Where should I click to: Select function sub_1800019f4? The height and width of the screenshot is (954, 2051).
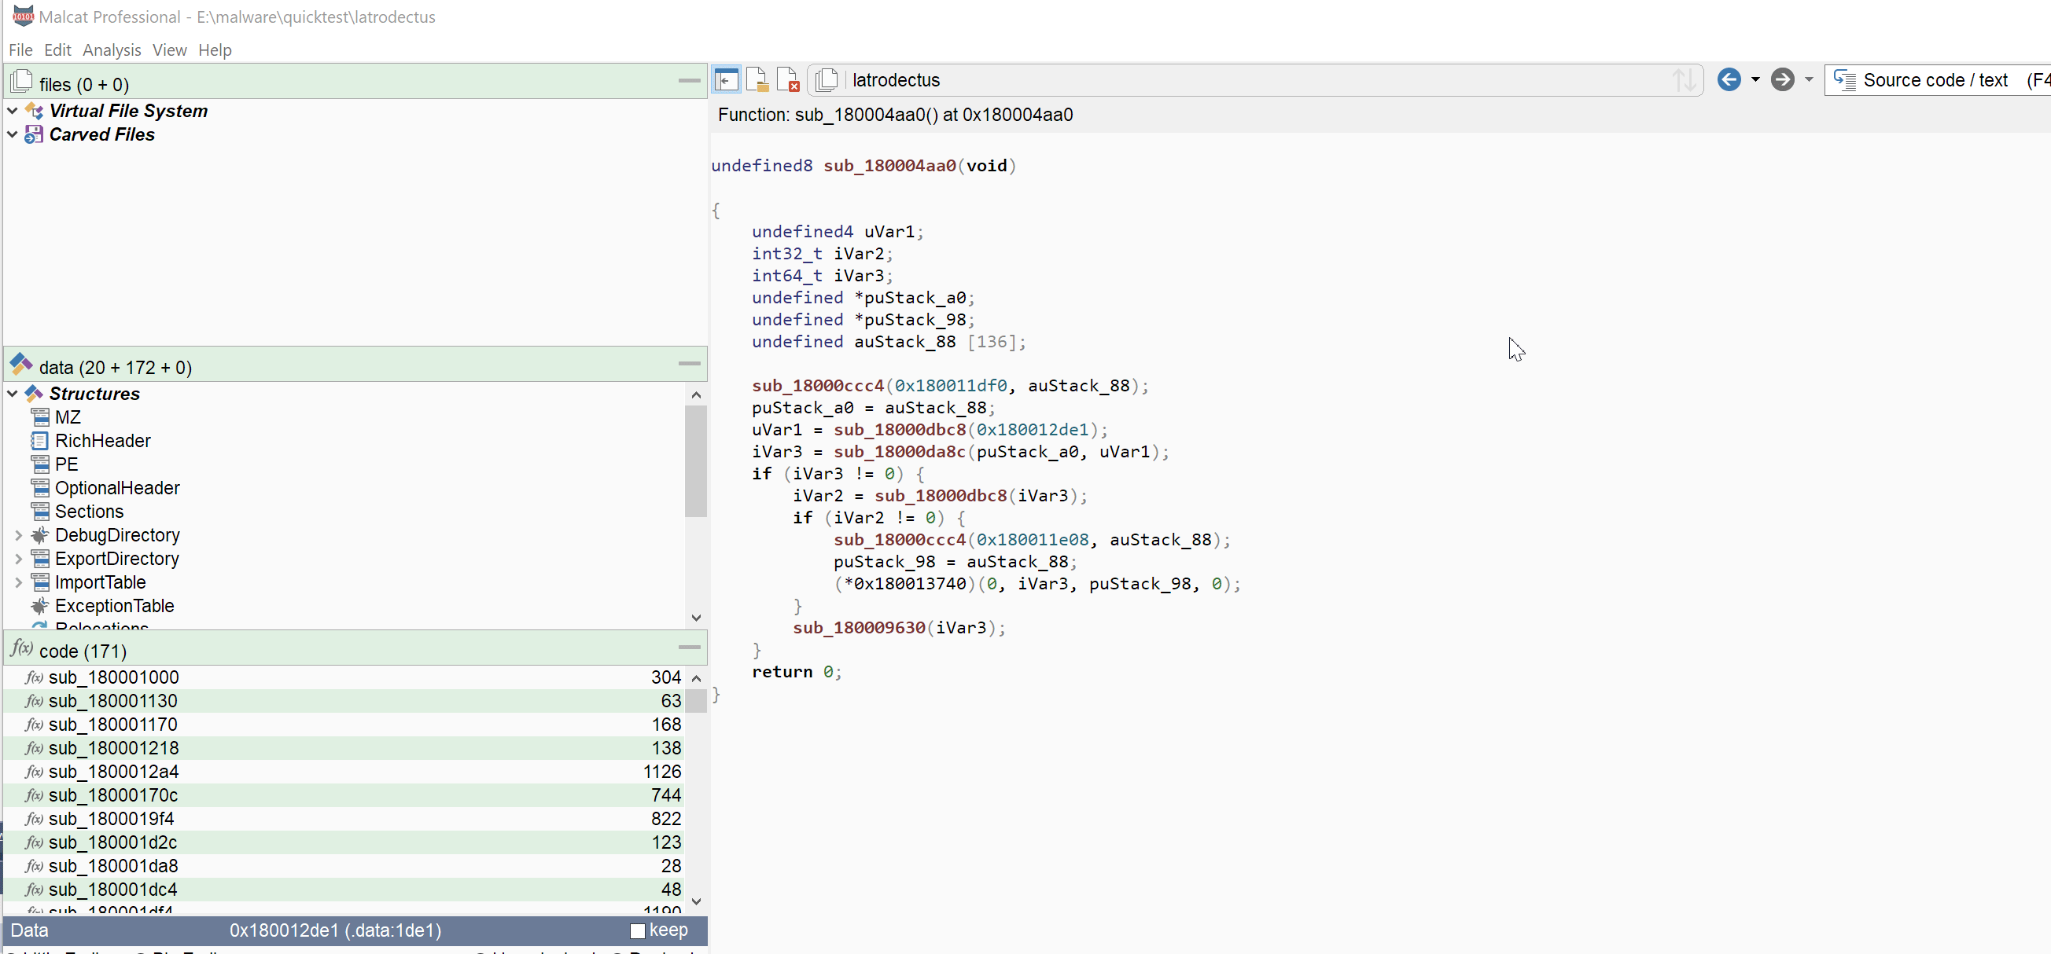pos(344,819)
